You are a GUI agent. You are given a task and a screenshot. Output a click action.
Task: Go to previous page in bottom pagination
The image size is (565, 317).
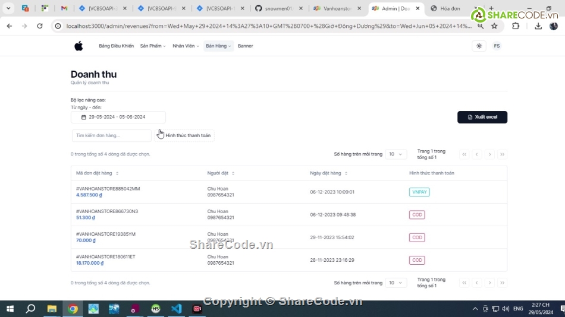(x=477, y=283)
